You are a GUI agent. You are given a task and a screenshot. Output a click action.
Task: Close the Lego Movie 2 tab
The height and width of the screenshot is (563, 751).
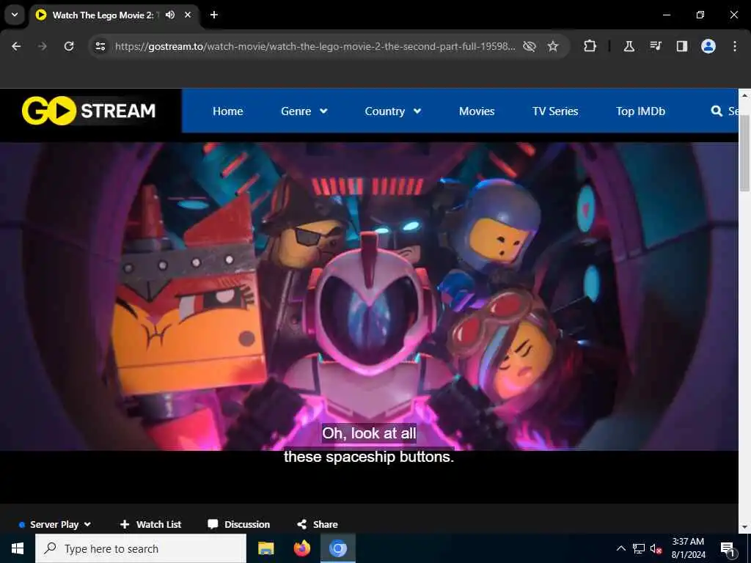pyautogui.click(x=188, y=15)
